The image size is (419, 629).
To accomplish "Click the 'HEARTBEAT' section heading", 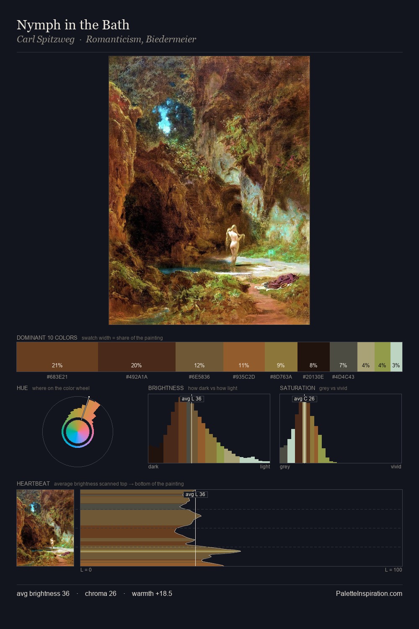I will pos(33,483).
